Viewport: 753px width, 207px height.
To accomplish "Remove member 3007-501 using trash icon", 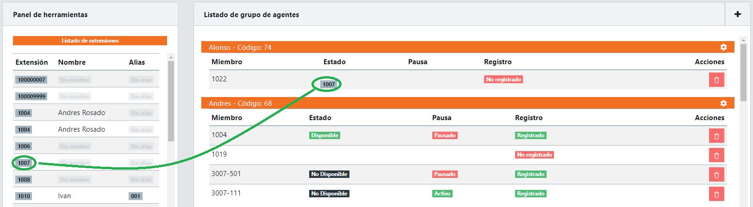I will pyautogui.click(x=716, y=175).
